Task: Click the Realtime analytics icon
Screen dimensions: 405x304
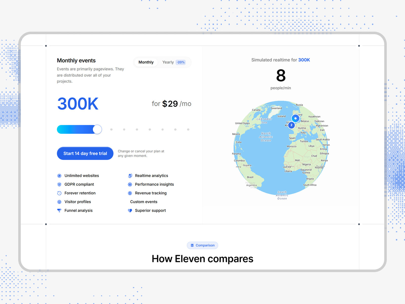Action: (x=130, y=176)
